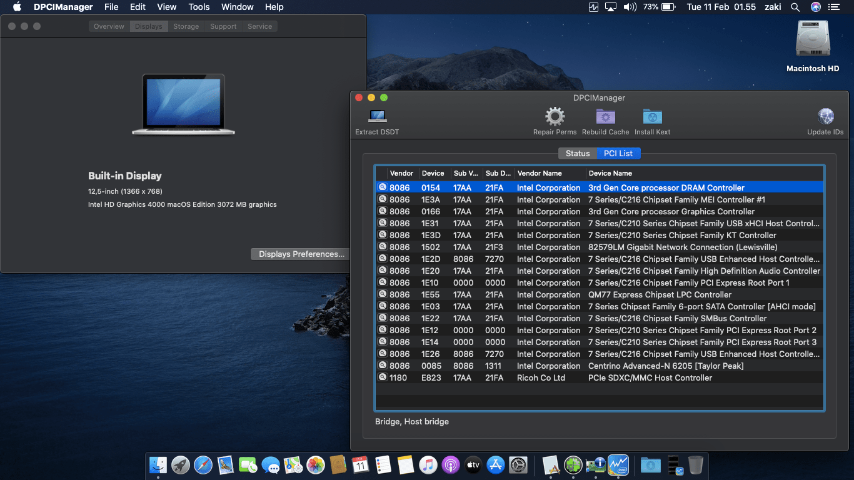Click the magnifier icon for the 0166 Graphics Controller row
Image resolution: width=854 pixels, height=480 pixels.
click(382, 211)
